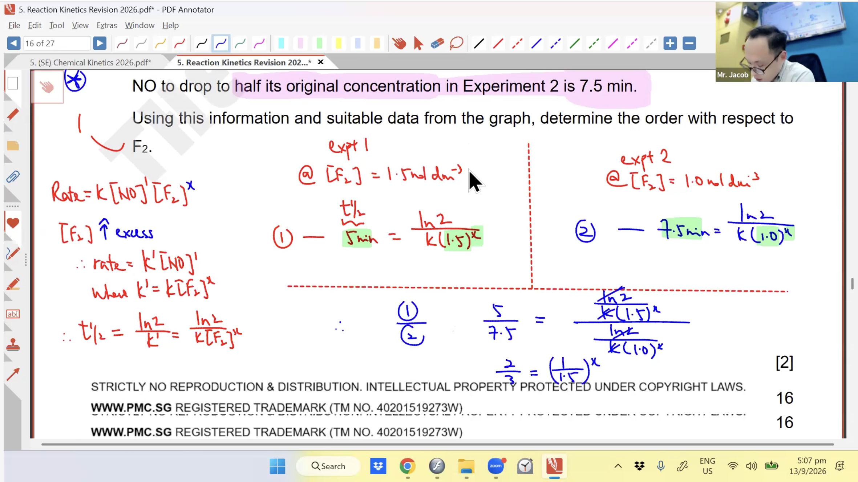Activate the lasso selection tool

(x=457, y=44)
